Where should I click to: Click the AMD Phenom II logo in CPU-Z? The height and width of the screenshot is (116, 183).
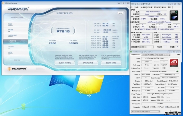pyautogui.click(x=174, y=15)
